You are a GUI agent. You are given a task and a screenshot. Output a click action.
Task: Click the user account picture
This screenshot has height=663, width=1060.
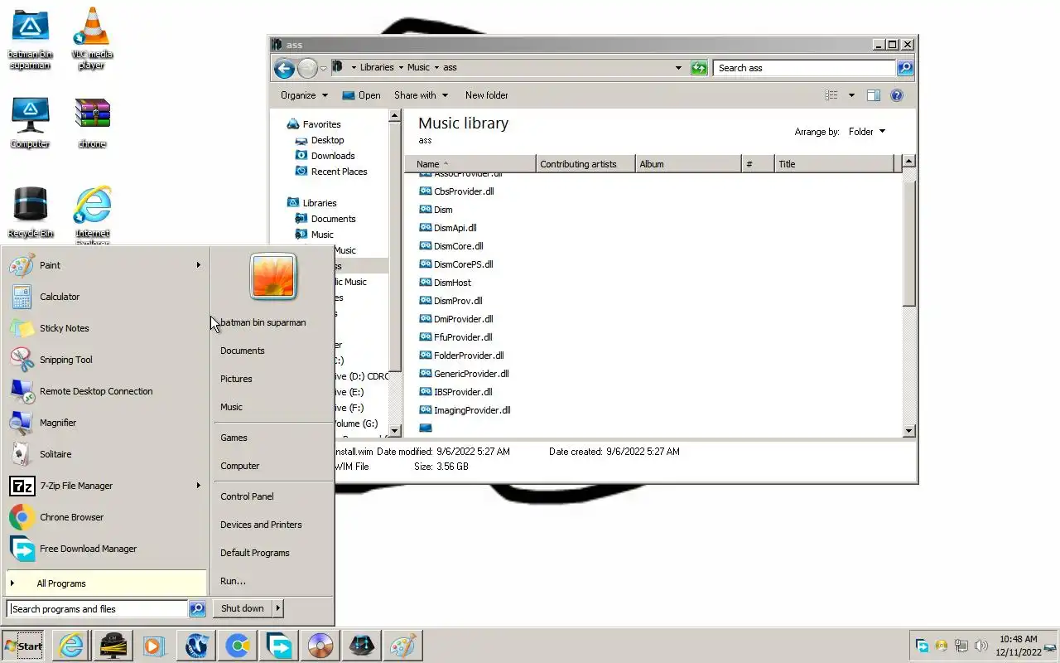point(273,276)
